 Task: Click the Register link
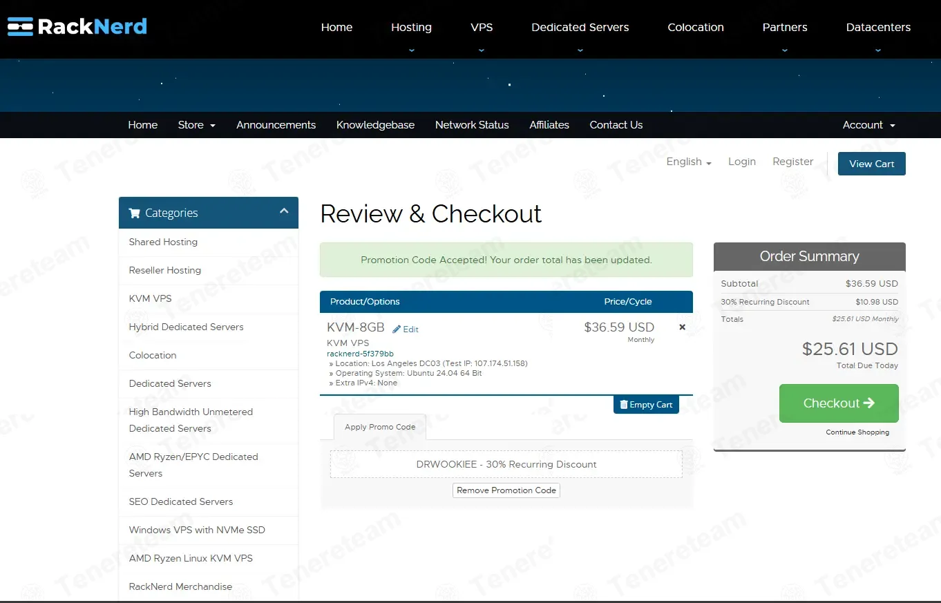[x=793, y=162]
